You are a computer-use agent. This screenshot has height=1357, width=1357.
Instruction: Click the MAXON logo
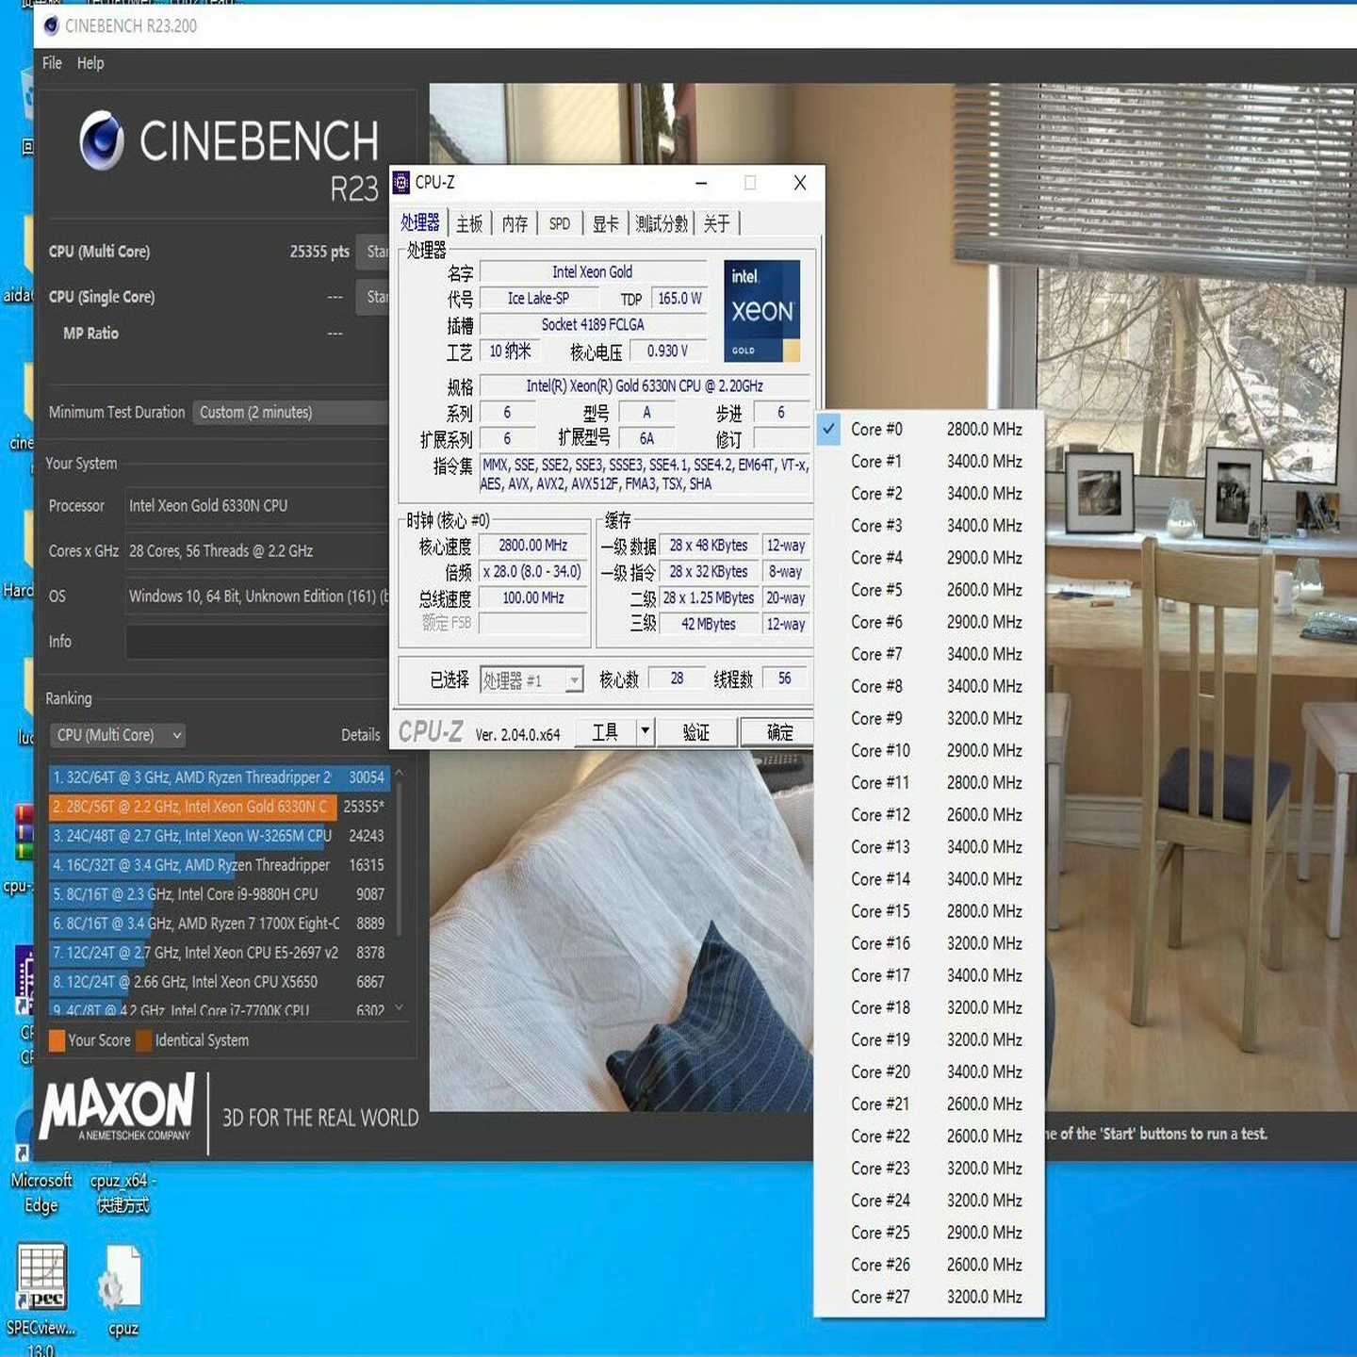(118, 1107)
